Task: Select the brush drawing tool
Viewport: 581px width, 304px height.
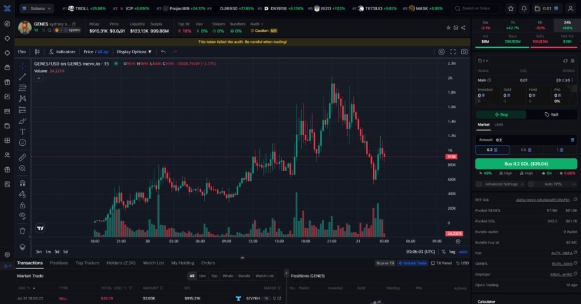Action: point(23,121)
